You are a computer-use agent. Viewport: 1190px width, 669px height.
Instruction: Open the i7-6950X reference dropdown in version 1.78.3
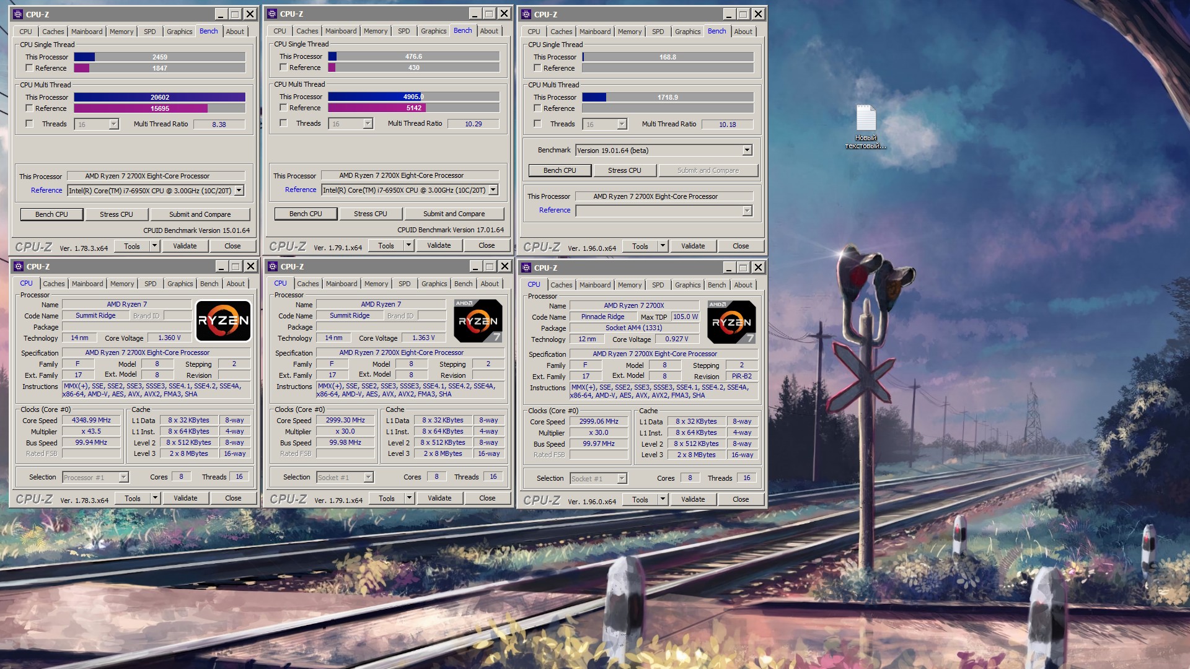pyautogui.click(x=239, y=191)
